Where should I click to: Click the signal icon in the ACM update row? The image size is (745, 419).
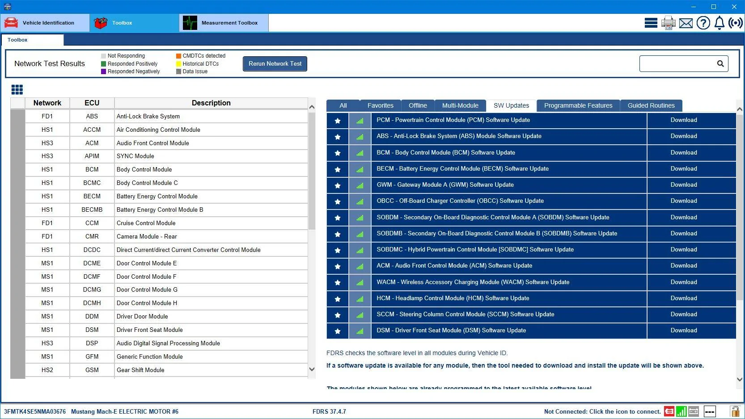click(360, 266)
